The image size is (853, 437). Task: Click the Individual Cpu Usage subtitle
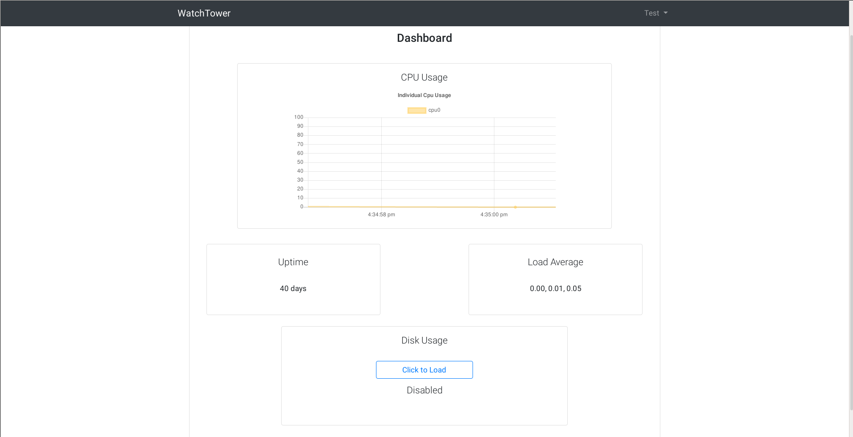coord(424,95)
